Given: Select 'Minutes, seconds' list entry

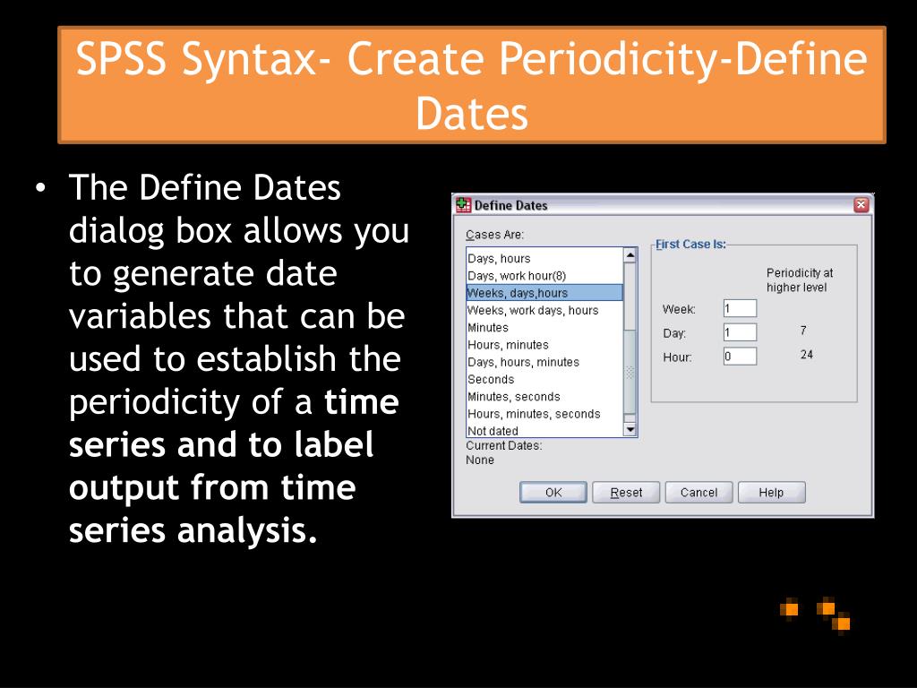Looking at the screenshot, I should tap(544, 397).
